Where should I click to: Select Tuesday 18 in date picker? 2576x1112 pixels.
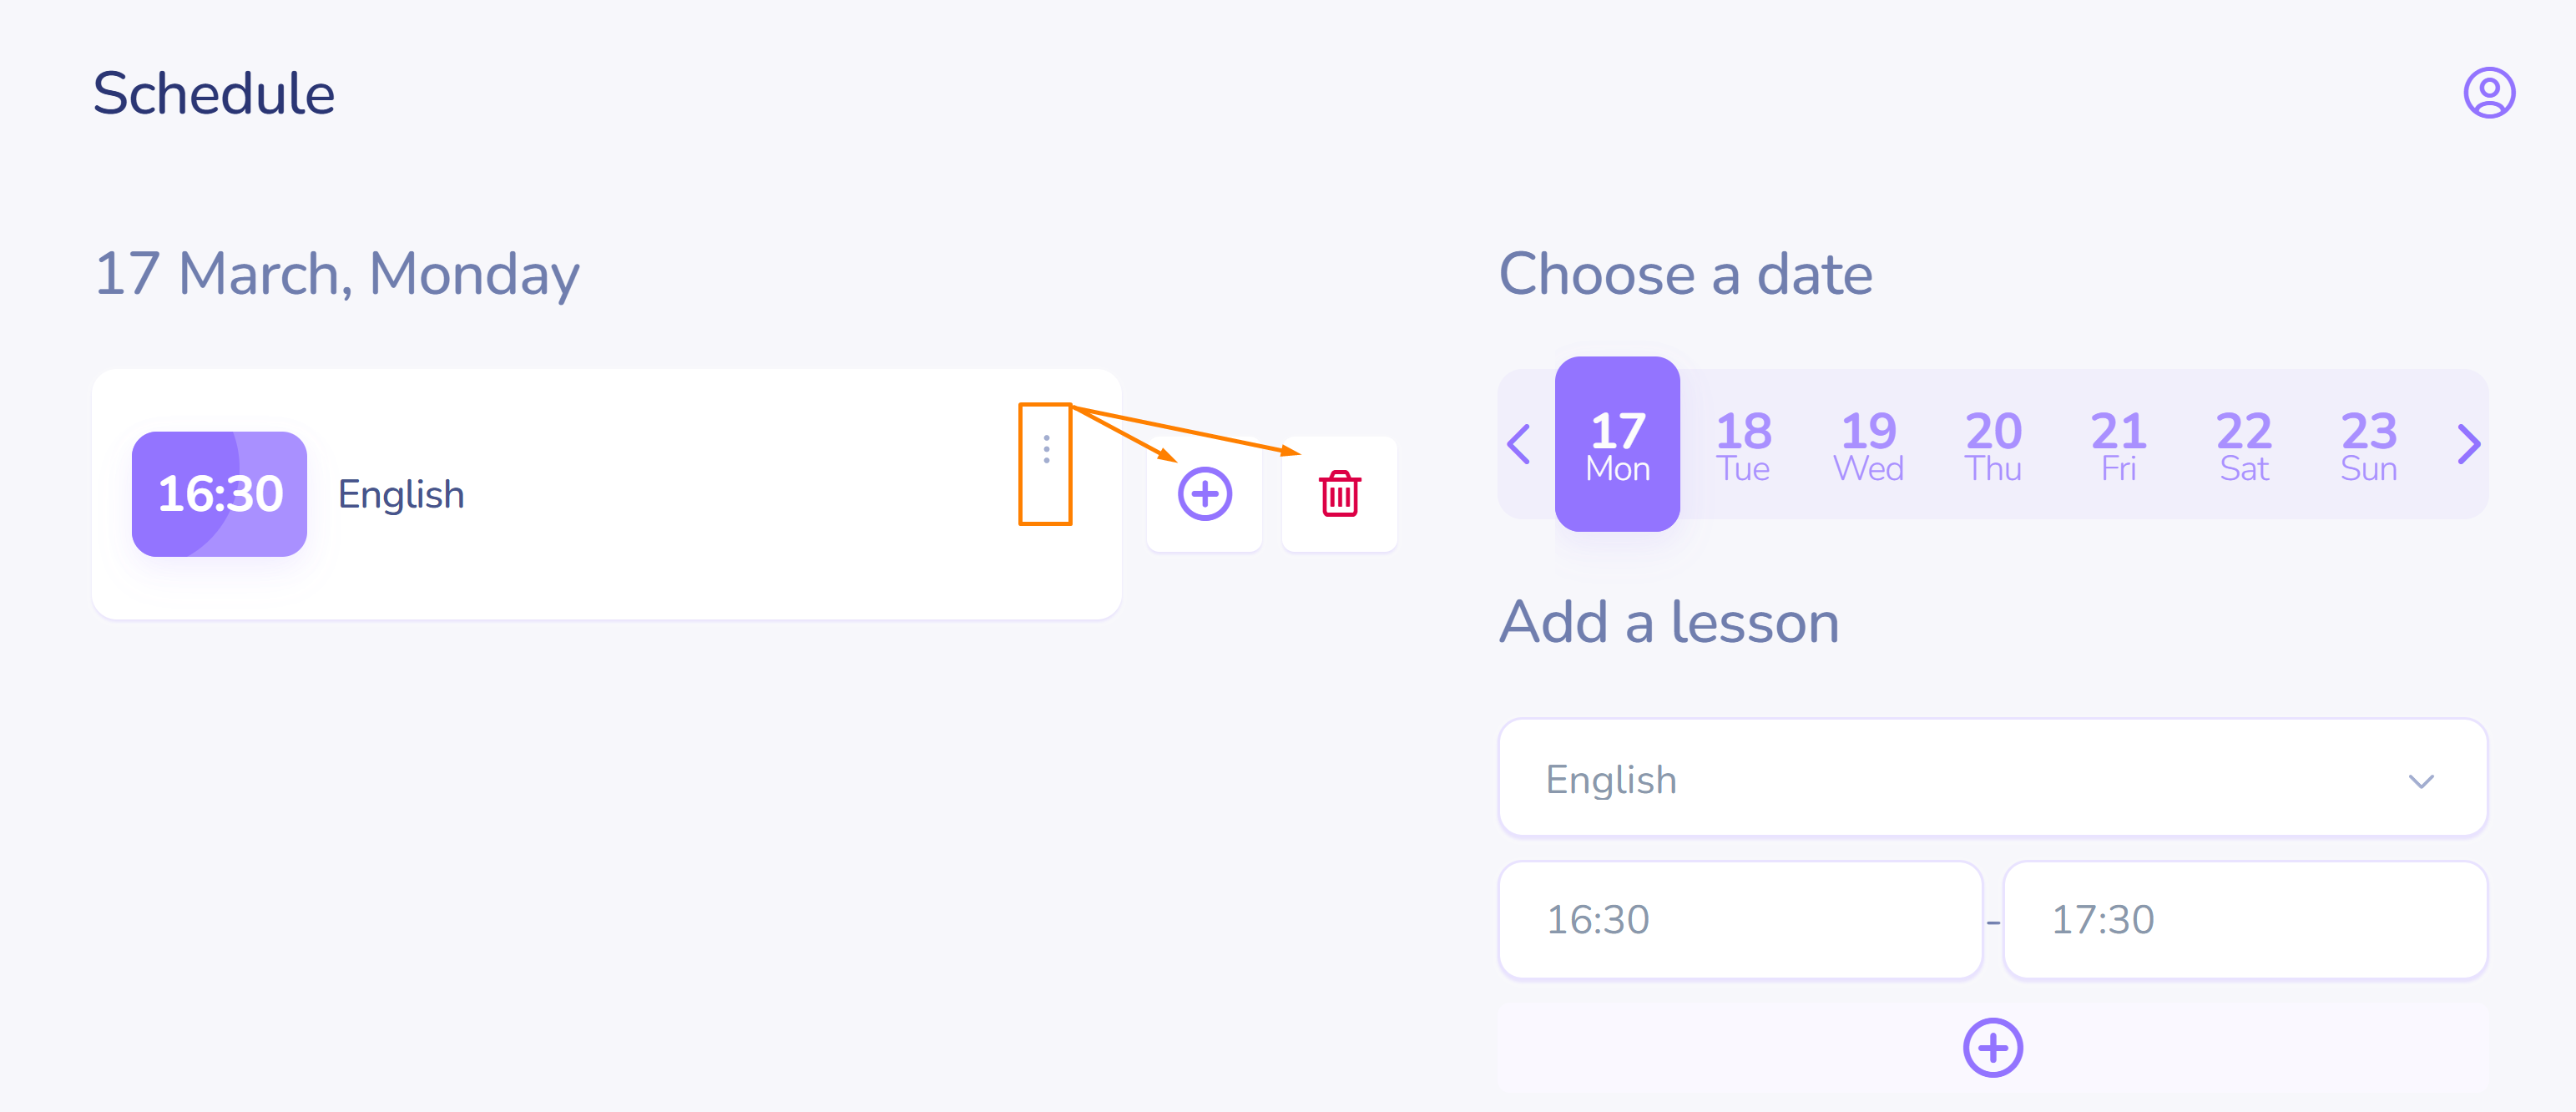[x=1743, y=445]
